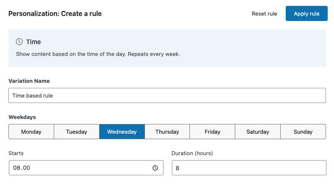The height and width of the screenshot is (190, 334).
Task: Click the clock icon beside Time heading
Action: tap(19, 42)
